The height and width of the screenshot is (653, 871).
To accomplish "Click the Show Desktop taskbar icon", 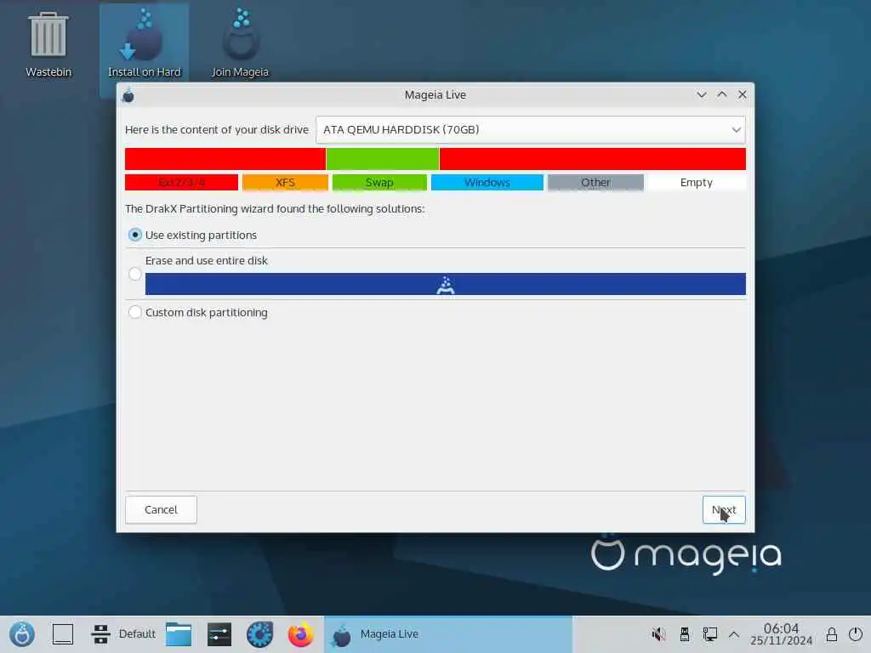I will [x=63, y=634].
